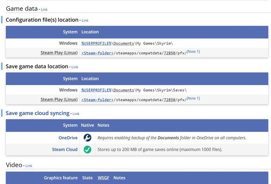
Task: Click Steam Play (Linux) in save game table
Action: click(x=59, y=99)
